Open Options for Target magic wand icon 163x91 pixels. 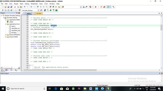(41, 10)
